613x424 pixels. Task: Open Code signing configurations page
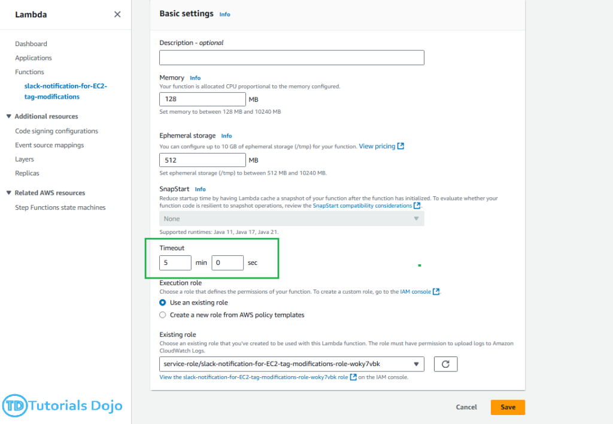point(56,131)
